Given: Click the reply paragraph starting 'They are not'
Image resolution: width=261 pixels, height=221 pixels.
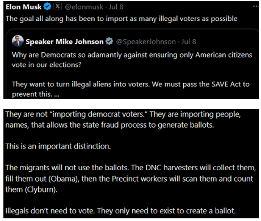Looking at the screenshot, I should point(123,120).
